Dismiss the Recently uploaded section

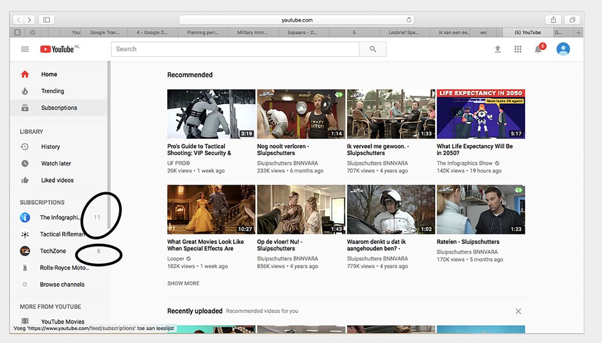tap(518, 311)
